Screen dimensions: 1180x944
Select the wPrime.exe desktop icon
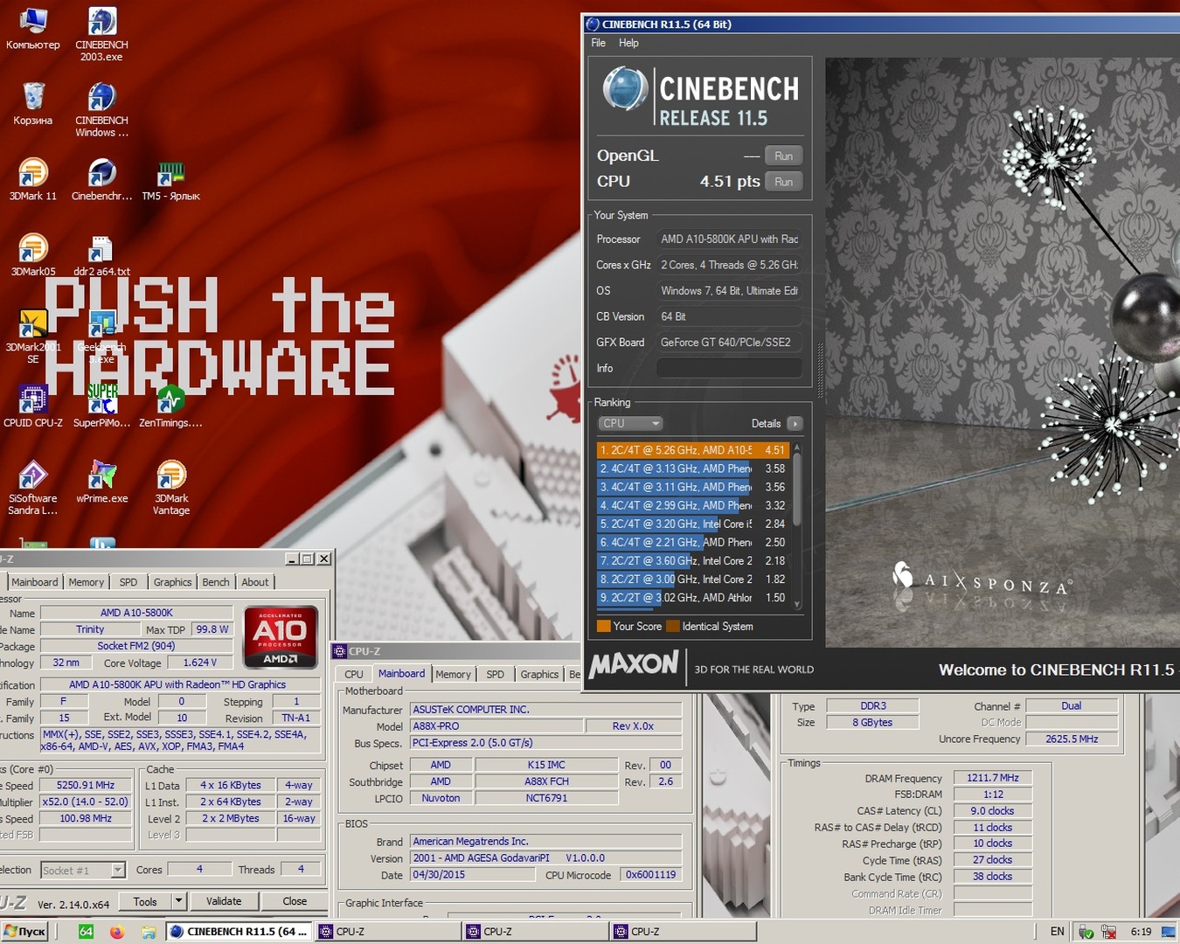(101, 482)
